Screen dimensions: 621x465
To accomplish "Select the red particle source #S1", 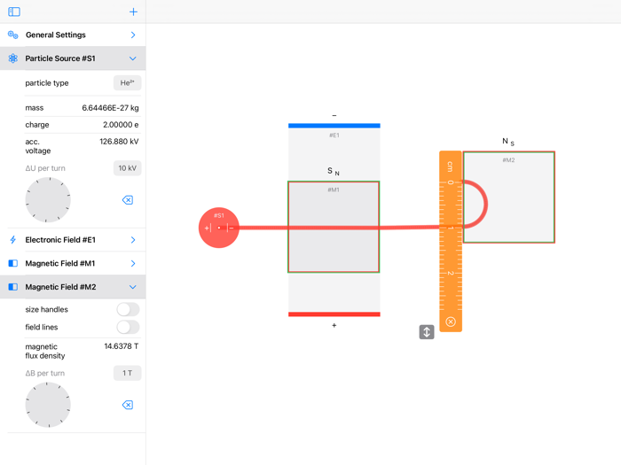I will click(218, 228).
